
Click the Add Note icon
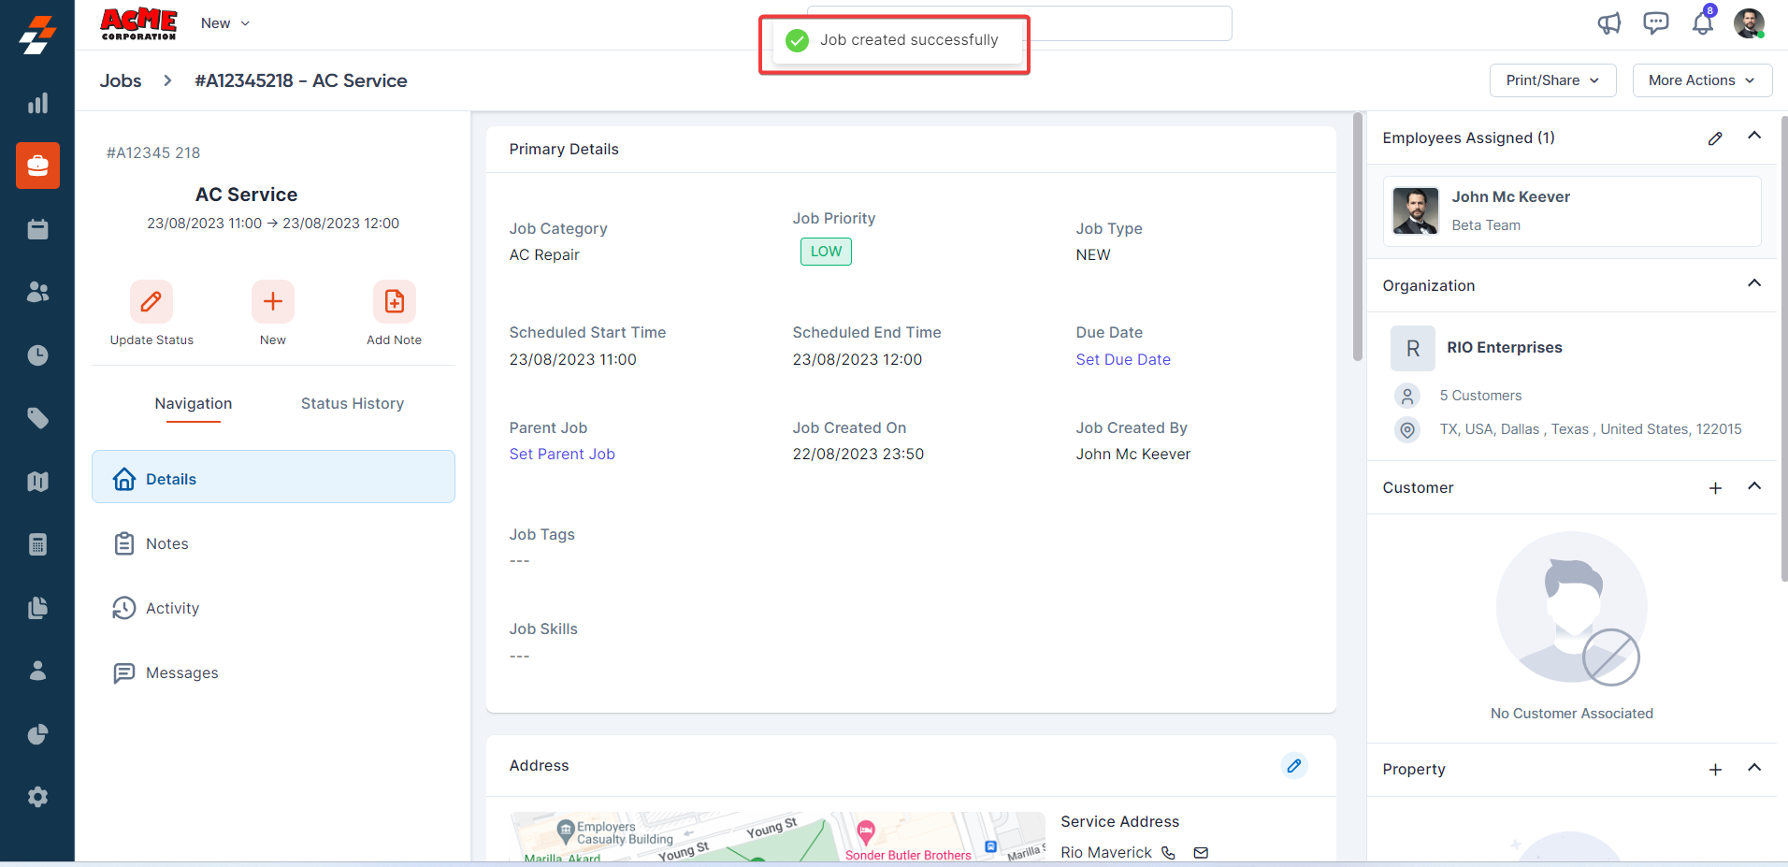pyautogui.click(x=394, y=301)
